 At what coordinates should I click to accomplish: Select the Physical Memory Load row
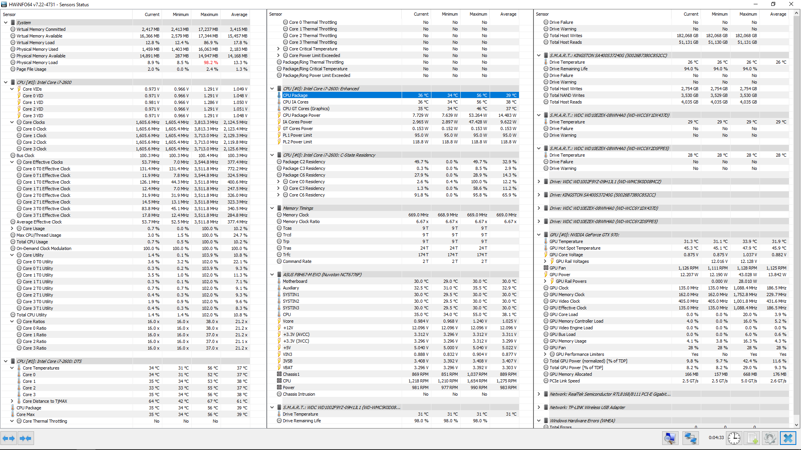pos(129,62)
